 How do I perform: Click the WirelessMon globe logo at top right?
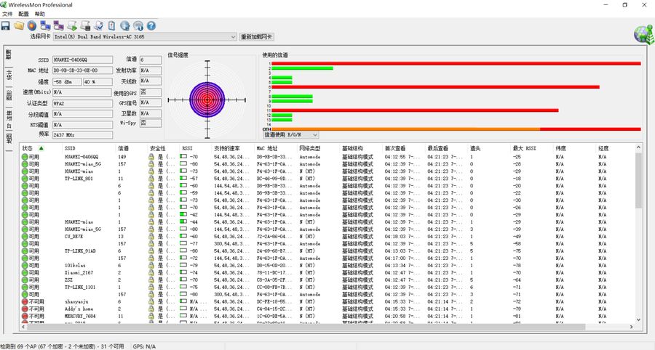pyautogui.click(x=644, y=35)
